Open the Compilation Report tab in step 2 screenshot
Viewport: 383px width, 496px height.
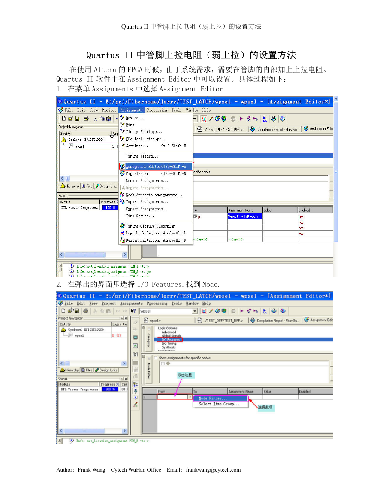click(x=274, y=320)
